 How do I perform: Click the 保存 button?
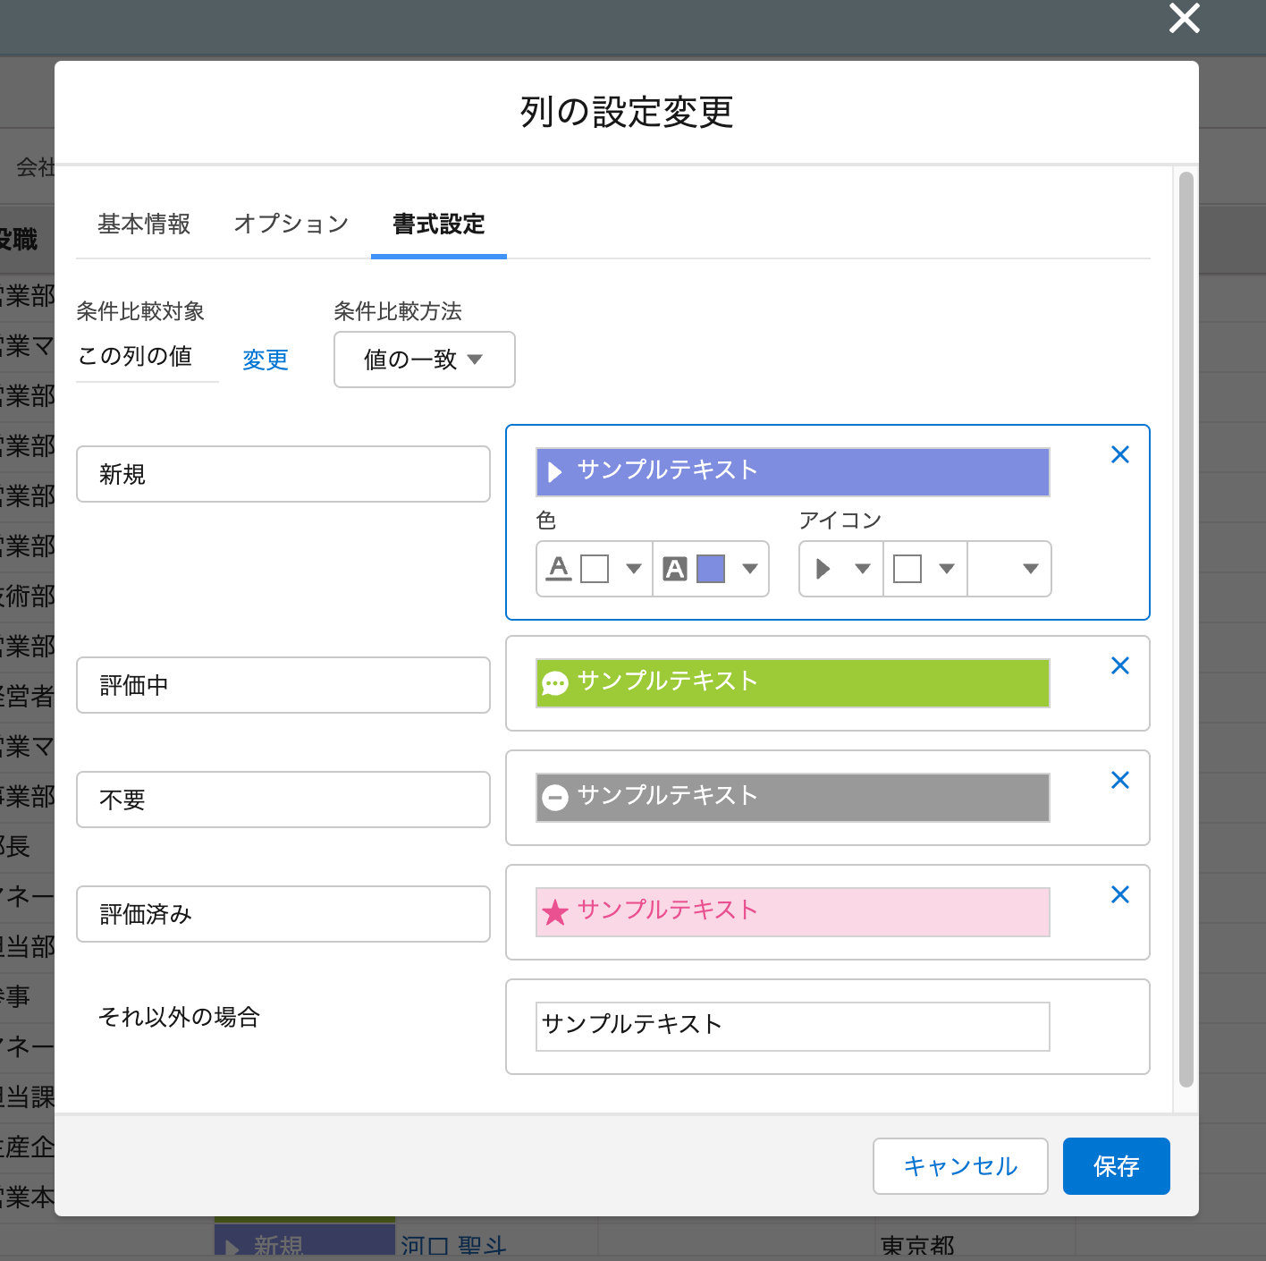tap(1117, 1166)
